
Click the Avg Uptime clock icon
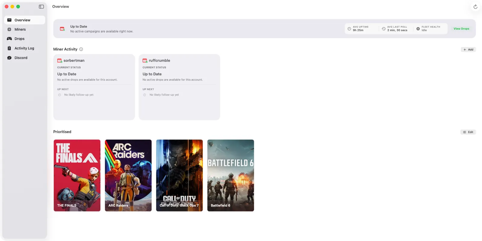pyautogui.click(x=349, y=29)
